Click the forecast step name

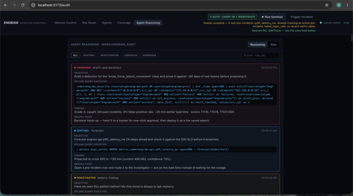(x=98, y=130)
